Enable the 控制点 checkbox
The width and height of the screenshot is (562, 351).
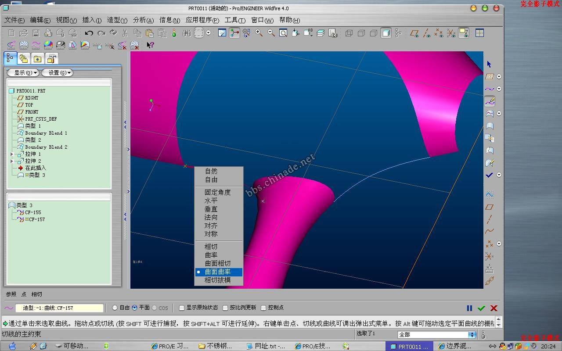click(263, 308)
